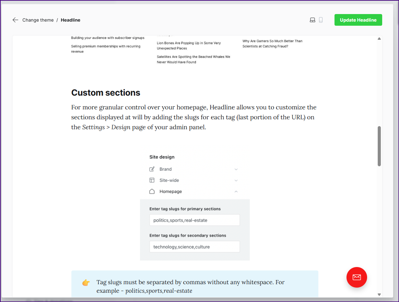Switch to mobile preview icon
The image size is (399, 302).
click(321, 20)
